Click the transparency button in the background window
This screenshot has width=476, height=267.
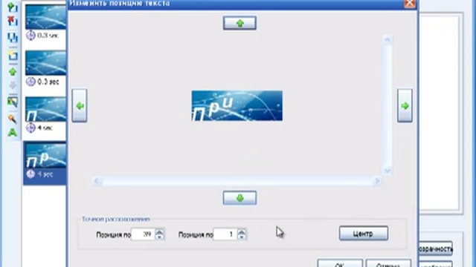[436, 248]
